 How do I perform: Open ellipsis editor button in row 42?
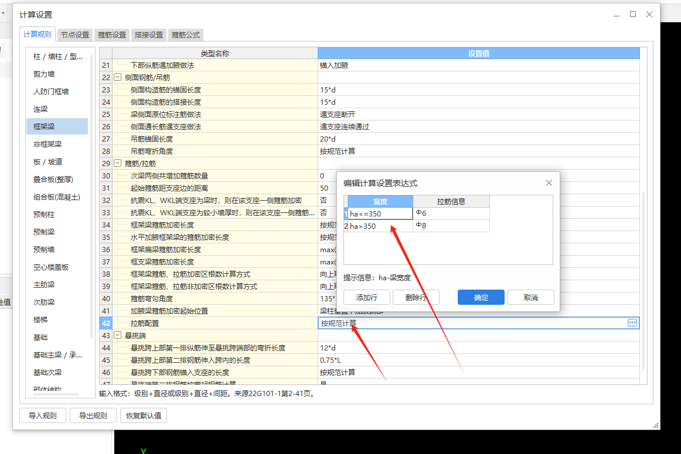tap(632, 322)
